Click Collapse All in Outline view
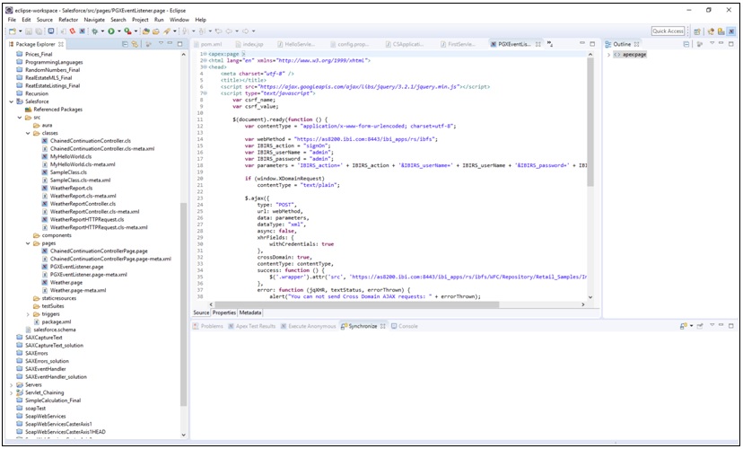743x449 pixels. pyautogui.click(x=686, y=44)
